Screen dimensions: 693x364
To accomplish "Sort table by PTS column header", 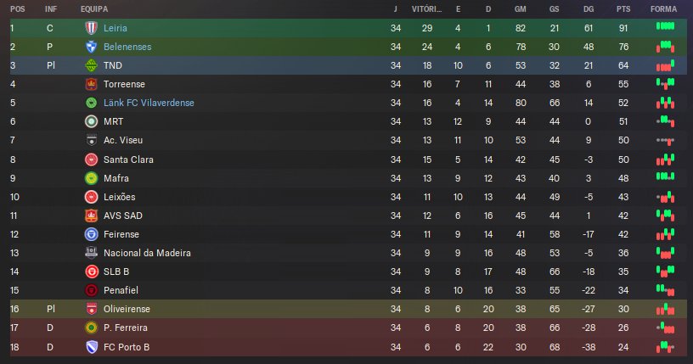I will (623, 8).
